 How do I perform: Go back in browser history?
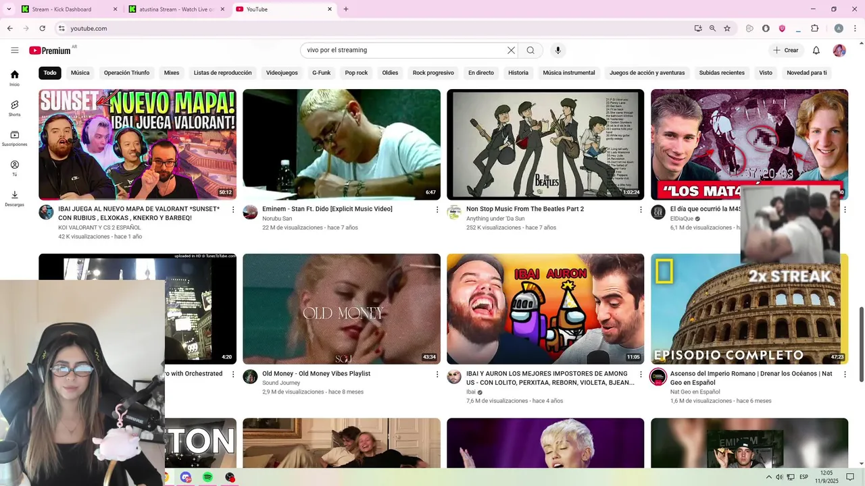pos(9,28)
